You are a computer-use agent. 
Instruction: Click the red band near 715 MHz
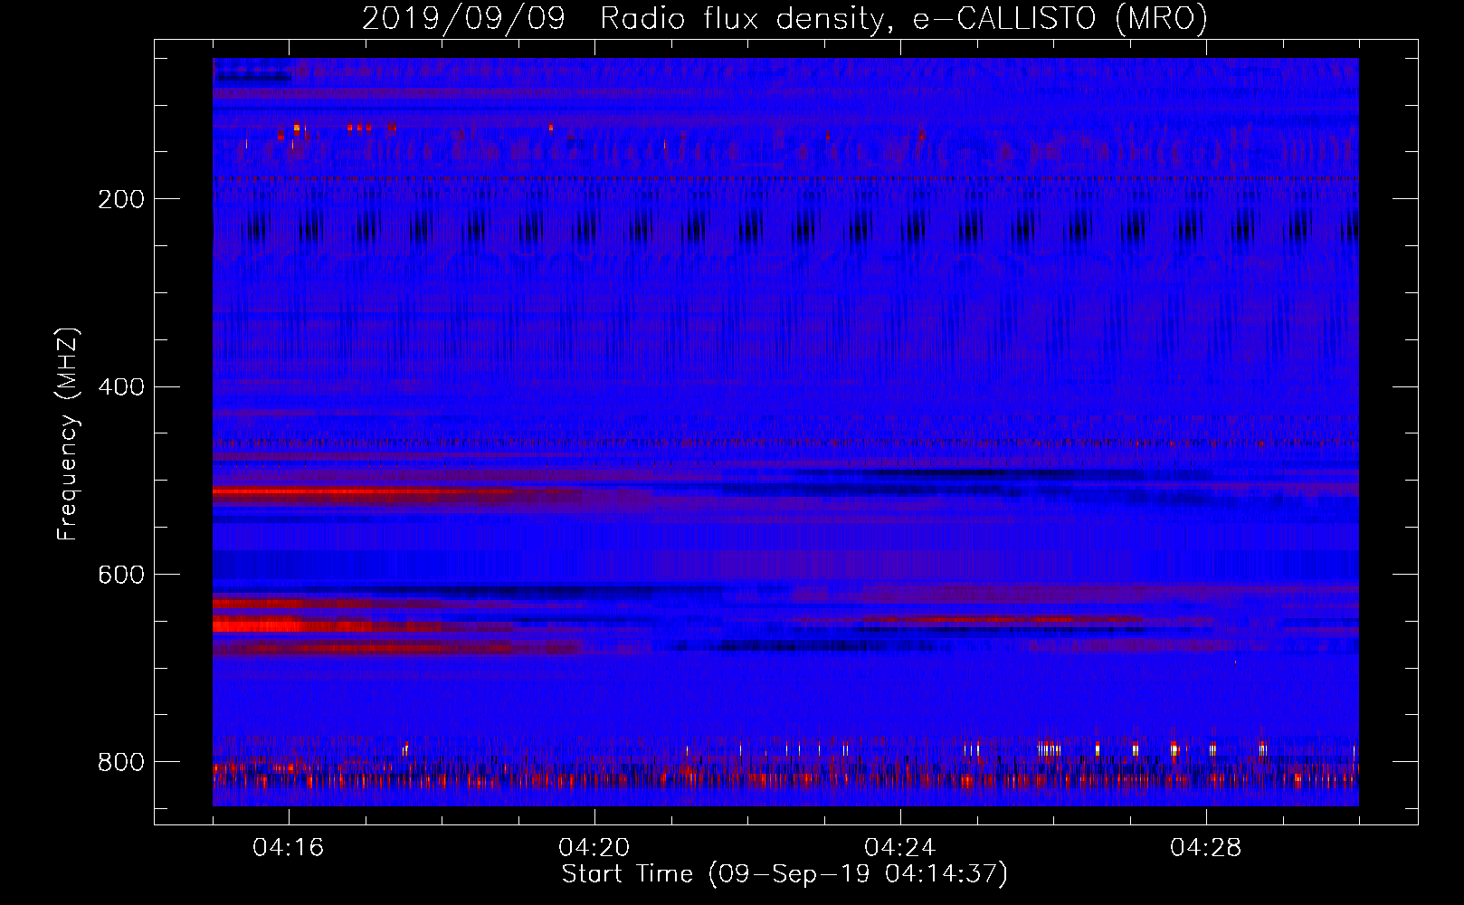(x=398, y=648)
